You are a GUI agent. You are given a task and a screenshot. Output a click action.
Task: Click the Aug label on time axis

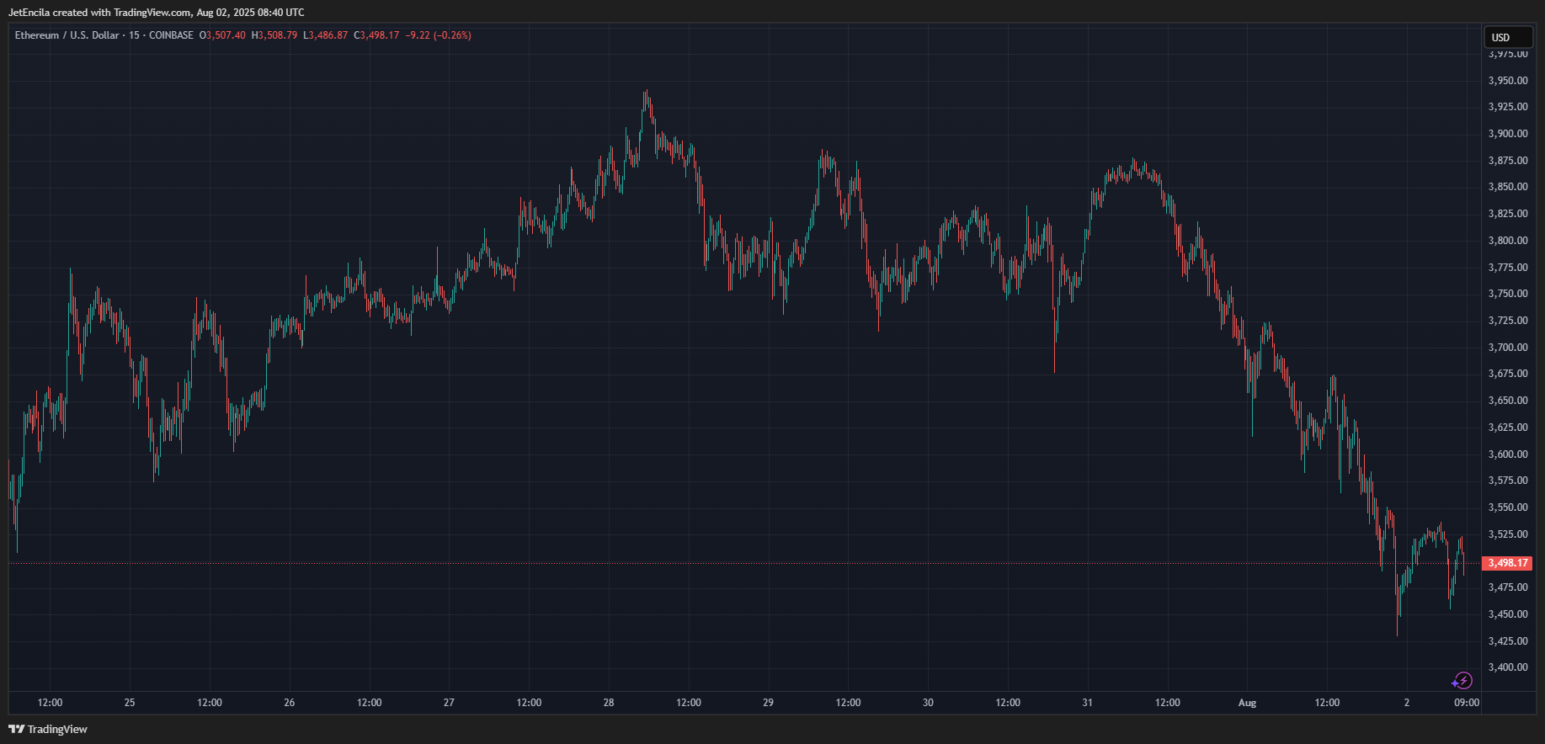1247,703
